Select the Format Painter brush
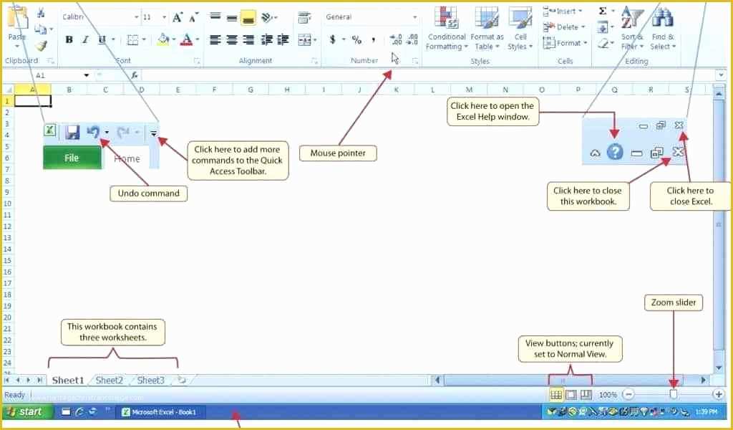This screenshot has width=733, height=430. click(42, 45)
